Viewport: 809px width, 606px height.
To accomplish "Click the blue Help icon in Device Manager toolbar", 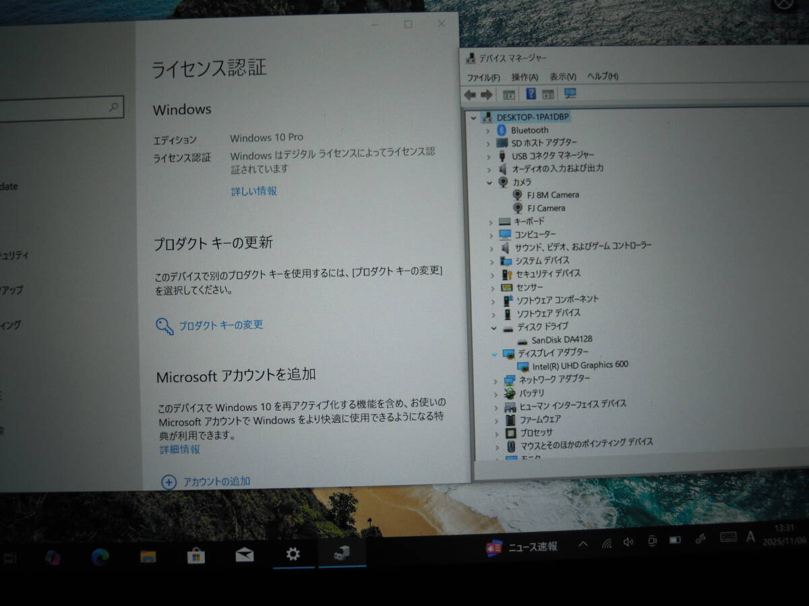I will pos(531,94).
